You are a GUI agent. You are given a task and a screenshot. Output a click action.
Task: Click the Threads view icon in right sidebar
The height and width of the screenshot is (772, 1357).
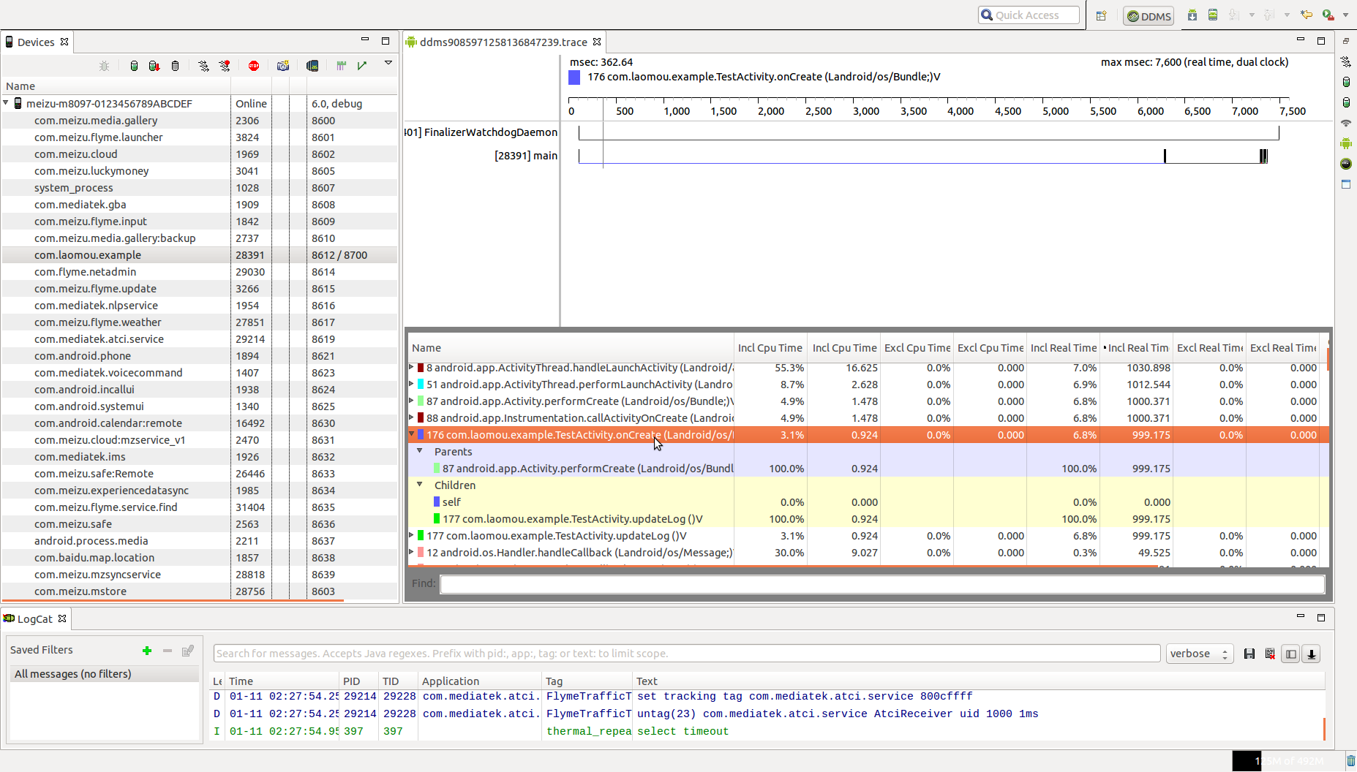point(1346,62)
